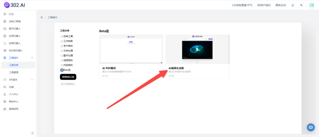Click 工具超市 in the breadcrumb
The height and width of the screenshot is (137, 319).
53,17
